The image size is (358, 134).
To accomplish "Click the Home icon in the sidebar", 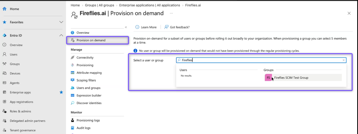I will pos(4,9).
